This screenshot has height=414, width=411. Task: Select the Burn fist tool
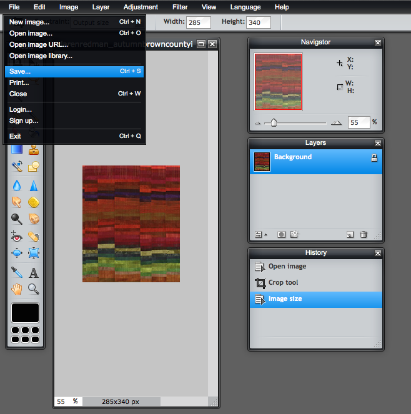pyautogui.click(x=34, y=219)
